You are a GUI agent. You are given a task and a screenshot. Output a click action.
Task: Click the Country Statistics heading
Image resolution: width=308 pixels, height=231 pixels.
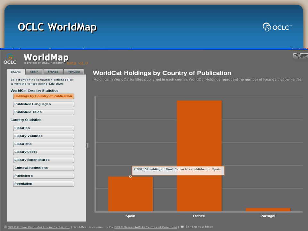(26, 120)
